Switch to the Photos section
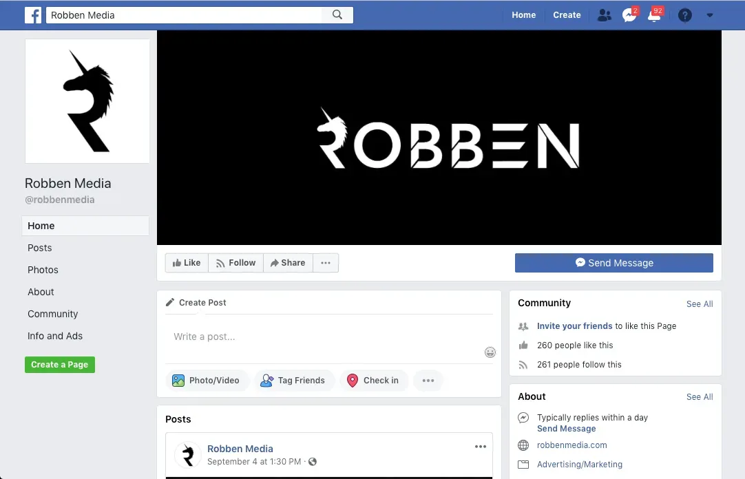 click(43, 270)
